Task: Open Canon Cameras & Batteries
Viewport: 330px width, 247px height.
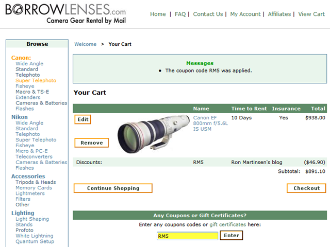Action: click(41, 103)
